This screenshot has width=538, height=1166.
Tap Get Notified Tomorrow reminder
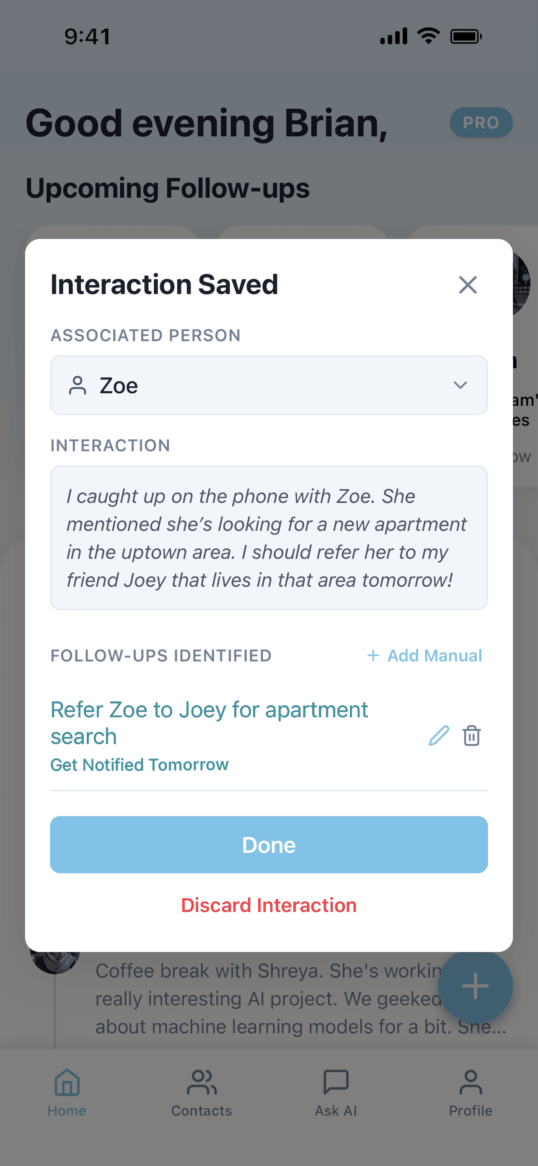tap(140, 764)
